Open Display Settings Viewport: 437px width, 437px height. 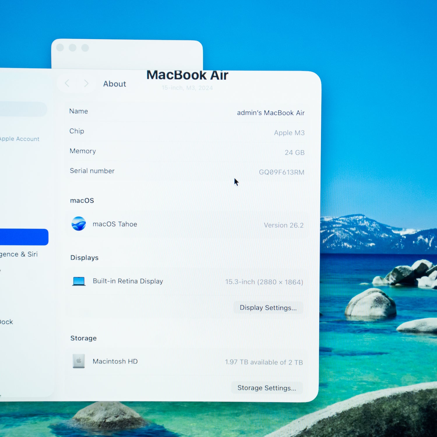click(x=268, y=308)
